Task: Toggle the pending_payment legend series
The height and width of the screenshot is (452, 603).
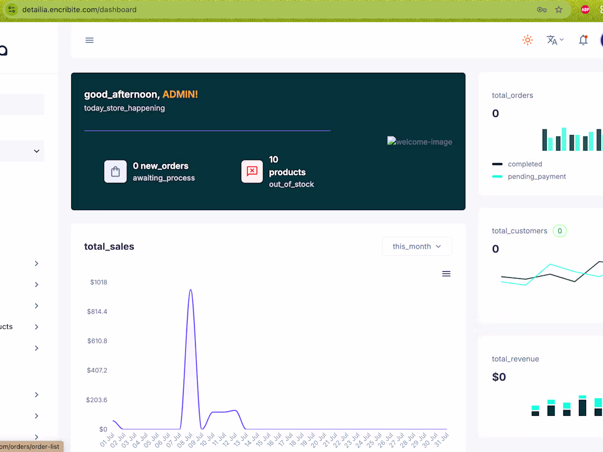Action: click(x=529, y=176)
